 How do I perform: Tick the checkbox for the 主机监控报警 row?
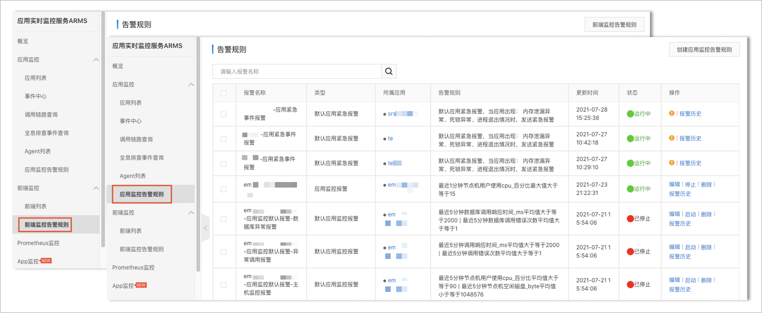point(224,285)
